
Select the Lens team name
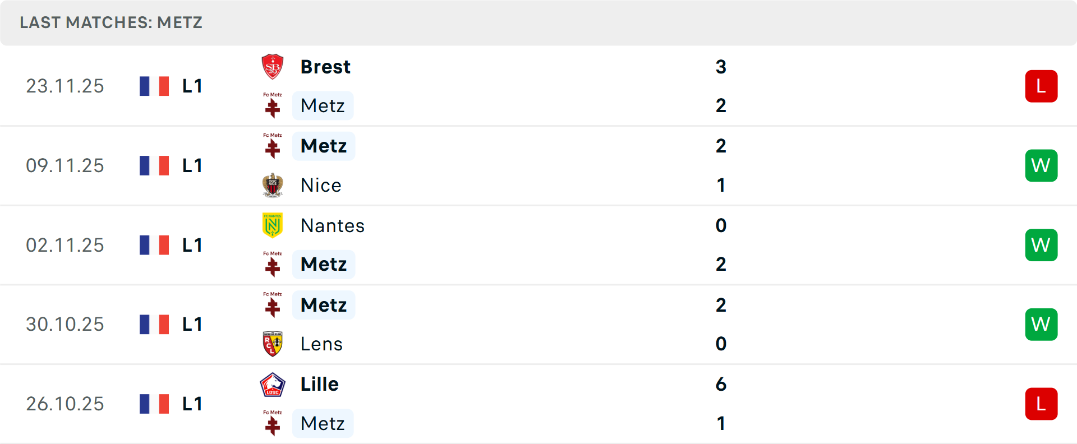point(321,344)
